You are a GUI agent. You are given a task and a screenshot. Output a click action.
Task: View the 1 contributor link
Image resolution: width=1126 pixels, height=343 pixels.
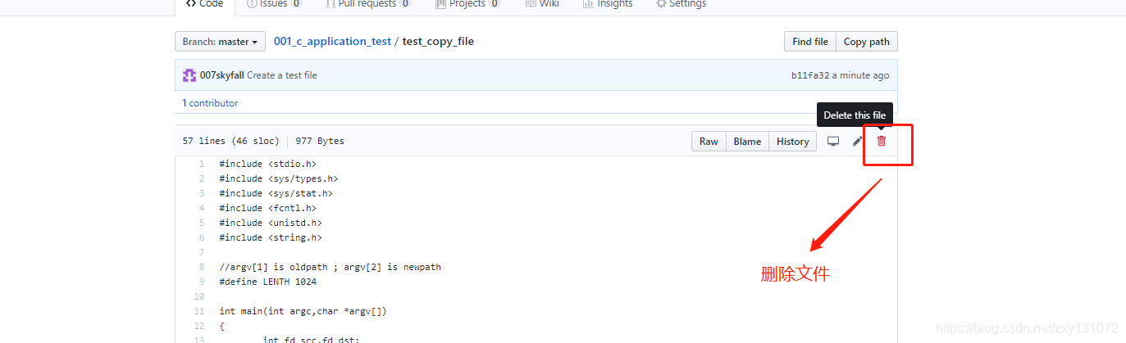pyautogui.click(x=210, y=103)
